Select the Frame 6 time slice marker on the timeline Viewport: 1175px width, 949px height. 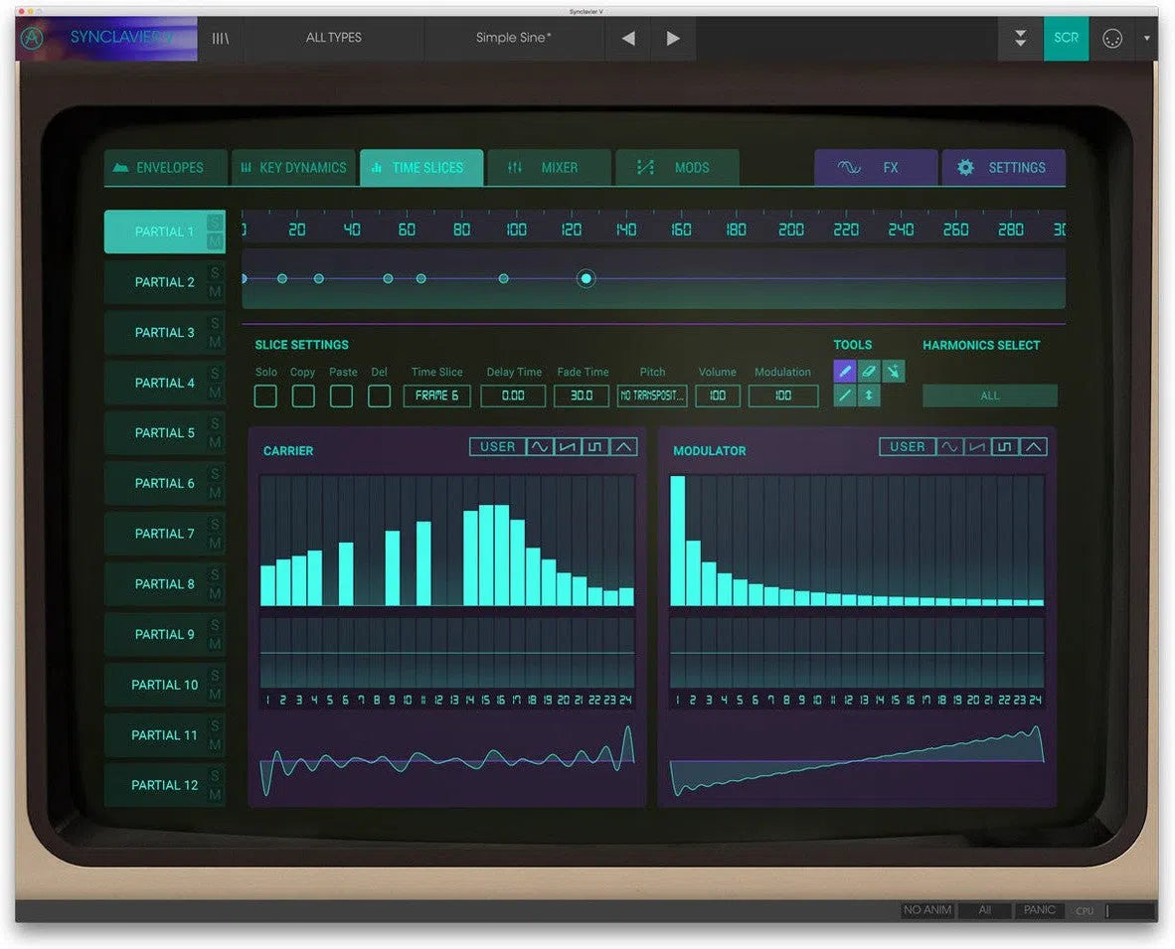point(586,279)
